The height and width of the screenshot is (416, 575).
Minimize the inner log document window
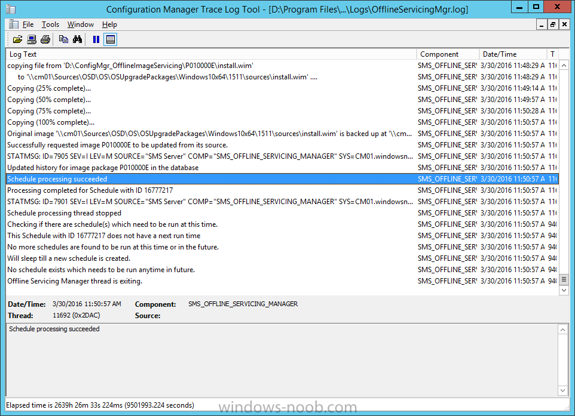pyautogui.click(x=541, y=24)
